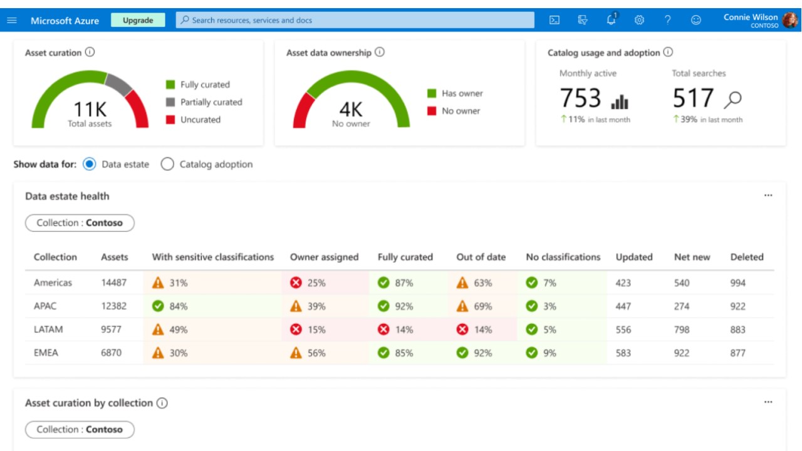Open the notifications bell
The width and height of the screenshot is (802, 451).
tap(612, 19)
